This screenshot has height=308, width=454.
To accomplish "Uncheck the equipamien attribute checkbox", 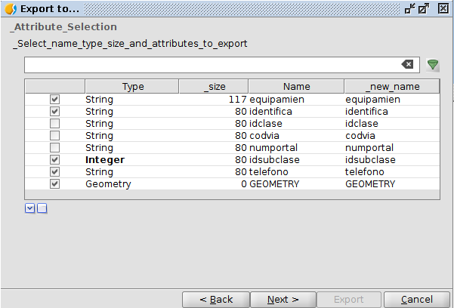I will point(54,100).
